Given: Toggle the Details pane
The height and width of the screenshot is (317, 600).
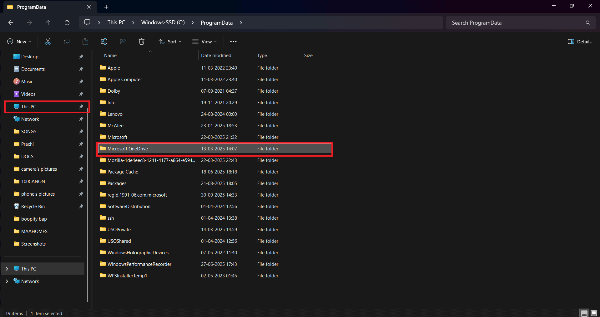Looking at the screenshot, I should [x=579, y=41].
